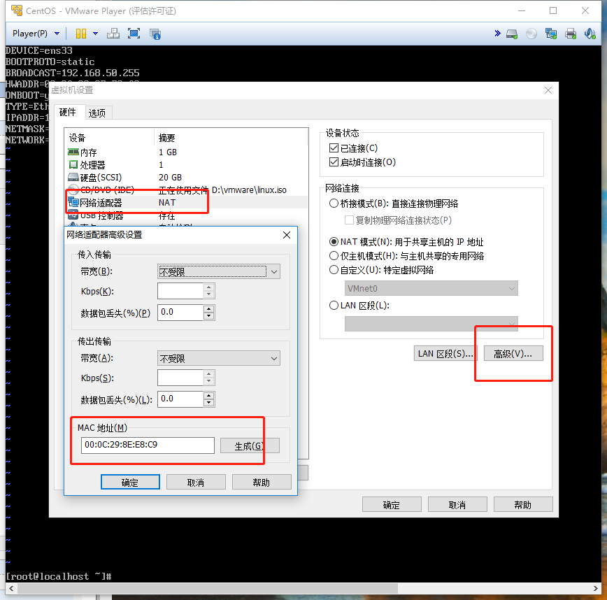Image resolution: width=607 pixels, height=600 pixels.
Task: Click the VMware Player title bar logo
Action: point(17,10)
